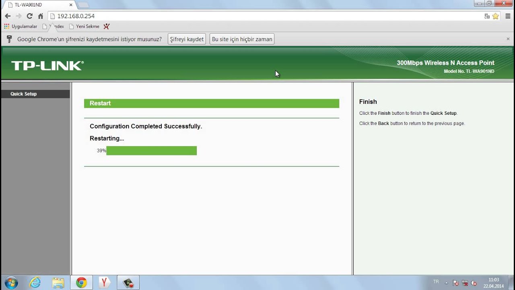
Task: Click the muted volume tray icon
Action: tap(474, 283)
